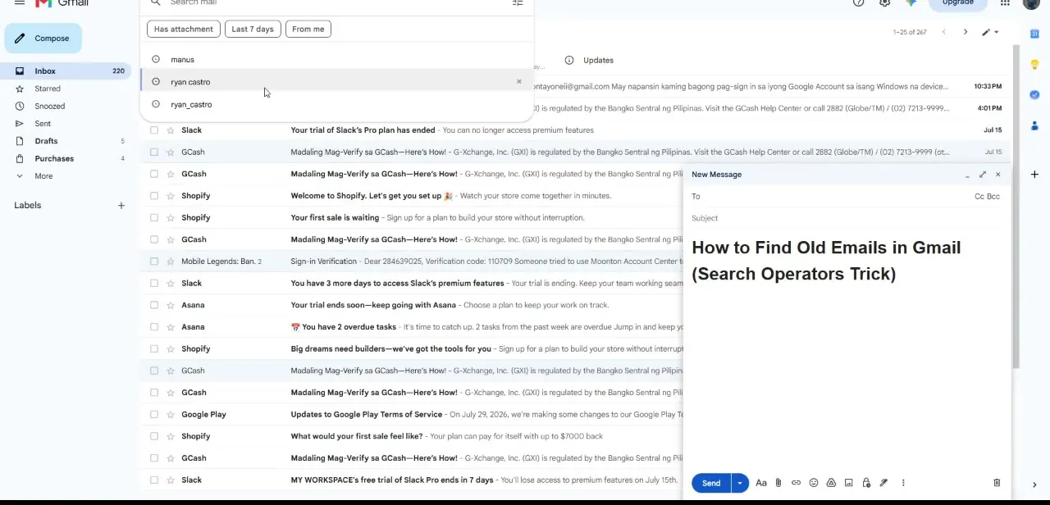Click the Subject field in New Message

[x=847, y=218]
